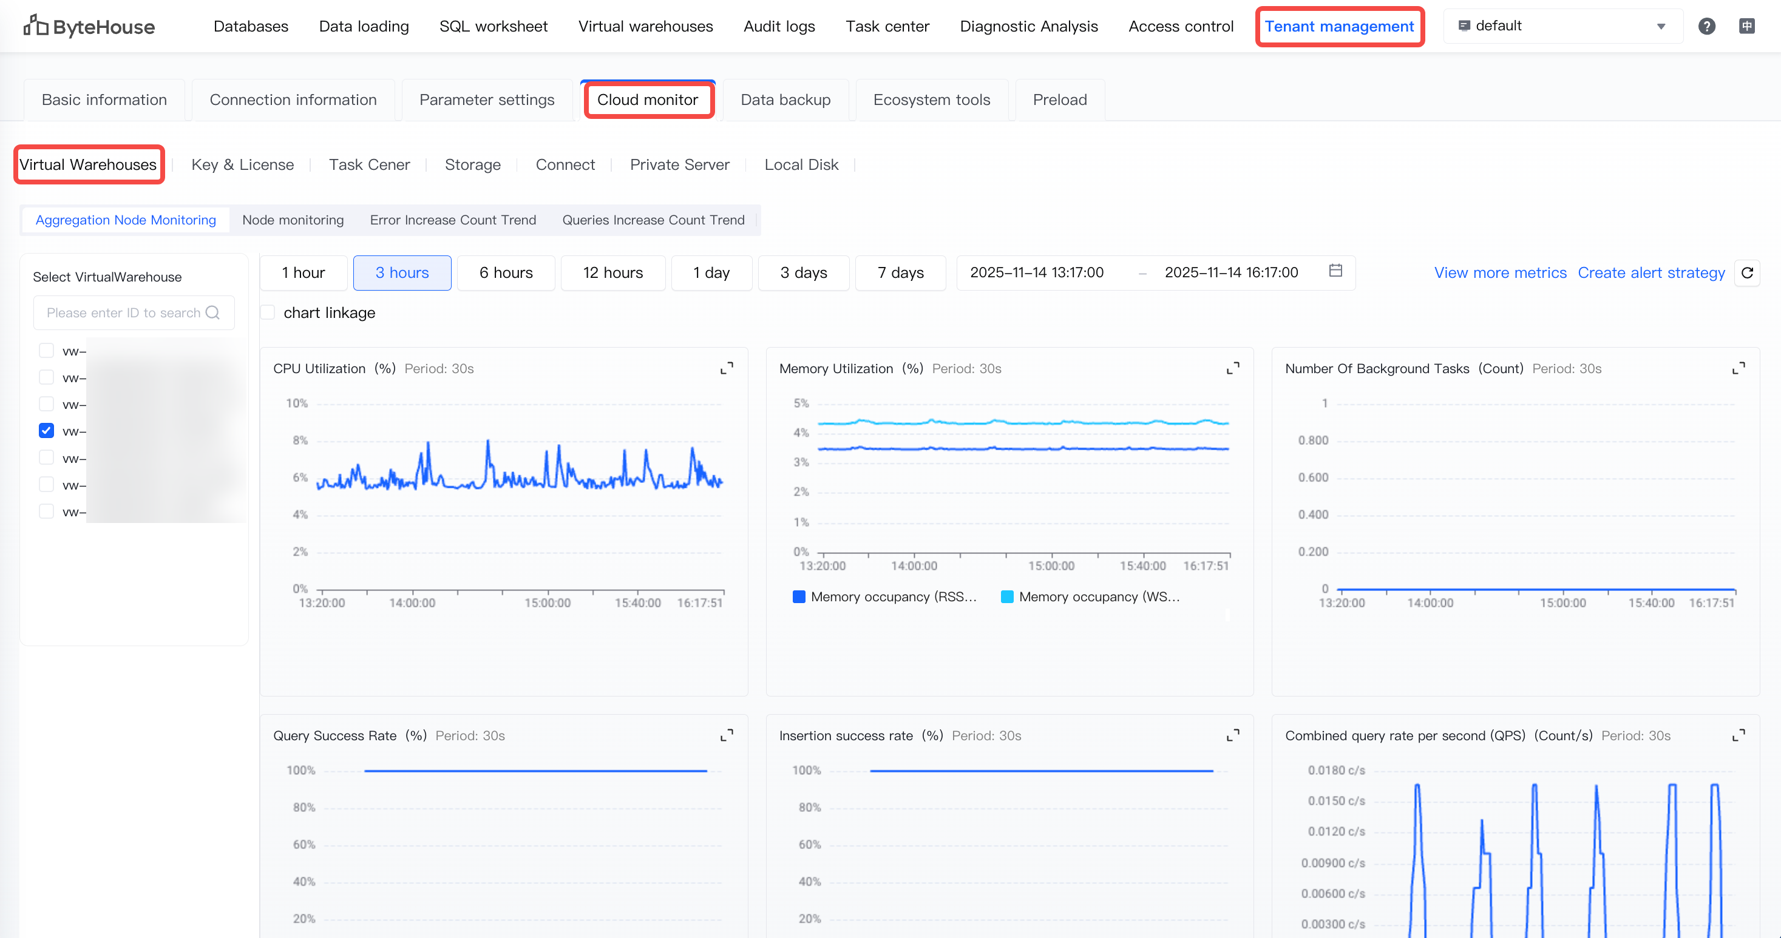Select the 6 hours time range

pyautogui.click(x=506, y=272)
